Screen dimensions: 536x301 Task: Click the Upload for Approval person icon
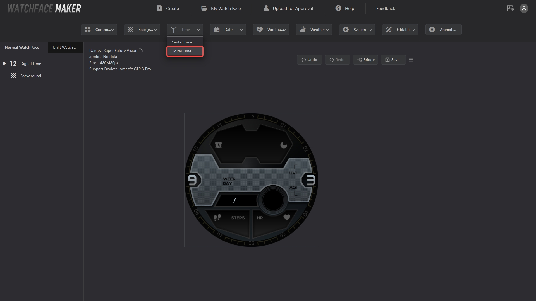(x=266, y=8)
